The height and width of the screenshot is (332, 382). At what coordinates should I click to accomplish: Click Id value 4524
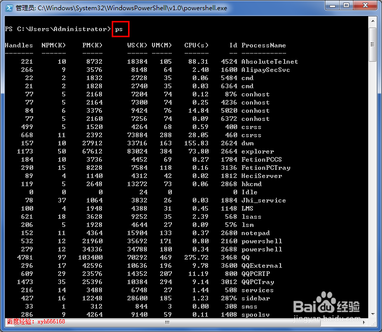coord(229,62)
